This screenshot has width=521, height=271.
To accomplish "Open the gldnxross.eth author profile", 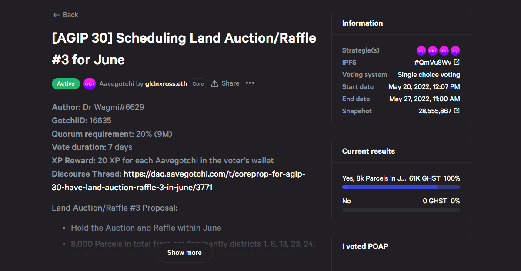I will click(166, 83).
